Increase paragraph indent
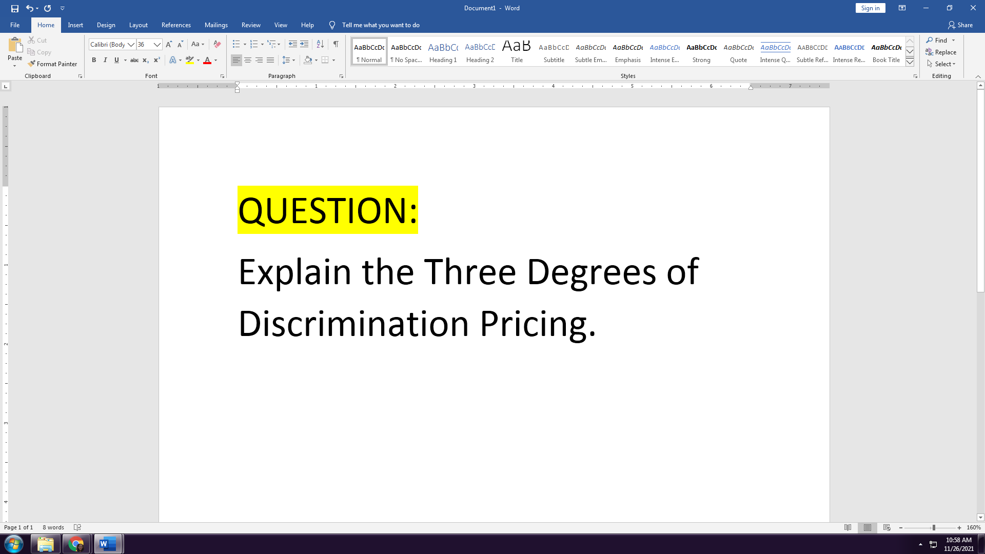The image size is (985, 554). (304, 44)
